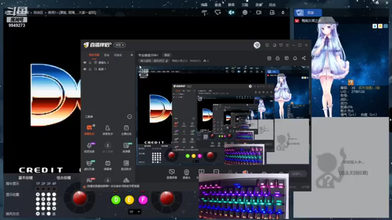Open the 主播任务 tool

pos(126,130)
